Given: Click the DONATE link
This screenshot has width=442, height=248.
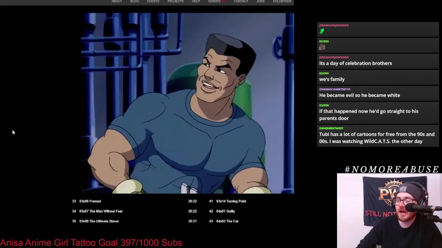Looking at the screenshot, I should [214, 1].
